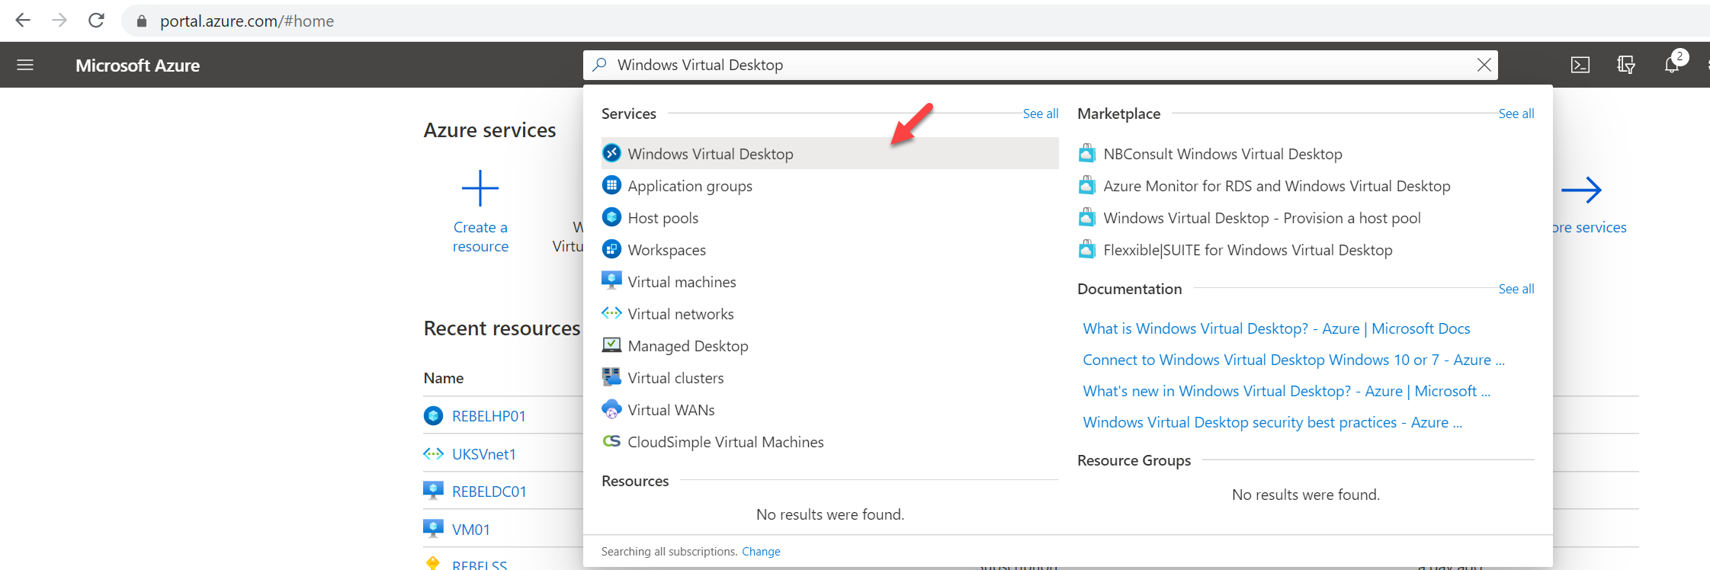This screenshot has height=570, width=1710.
Task: Open NBConsult Windows Virtual Desktop marketplace item
Action: 1222,154
